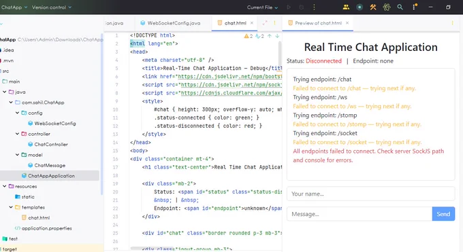Close the chat.html editor tab

point(251,23)
